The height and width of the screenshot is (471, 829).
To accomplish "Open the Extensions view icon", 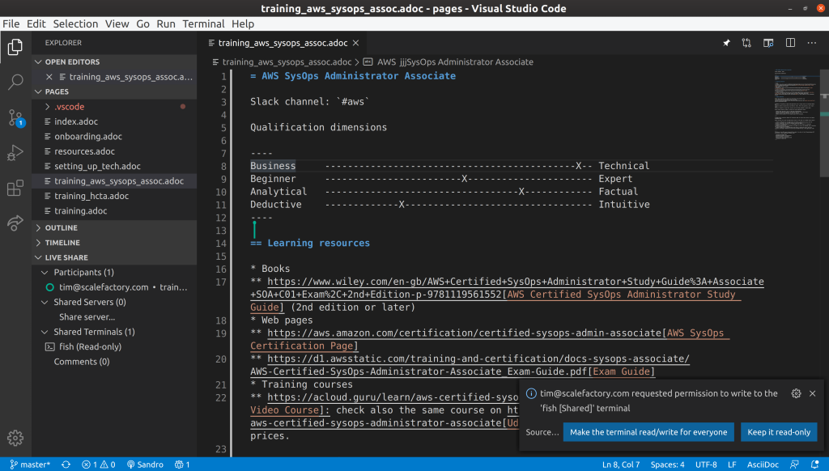I will 15,188.
